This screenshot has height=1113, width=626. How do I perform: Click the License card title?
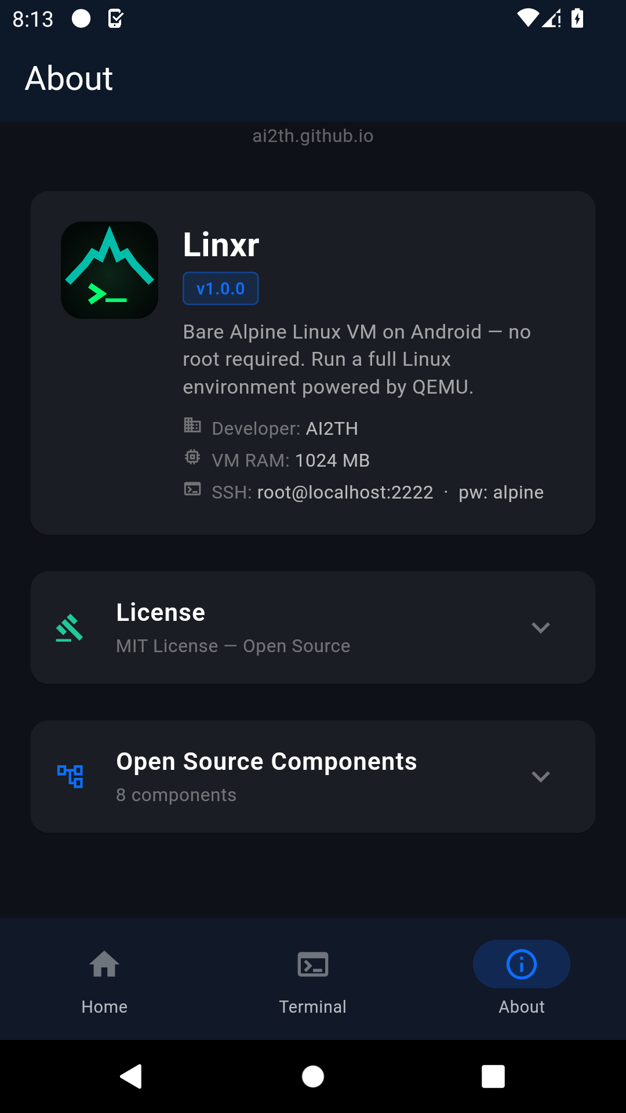pos(161,613)
